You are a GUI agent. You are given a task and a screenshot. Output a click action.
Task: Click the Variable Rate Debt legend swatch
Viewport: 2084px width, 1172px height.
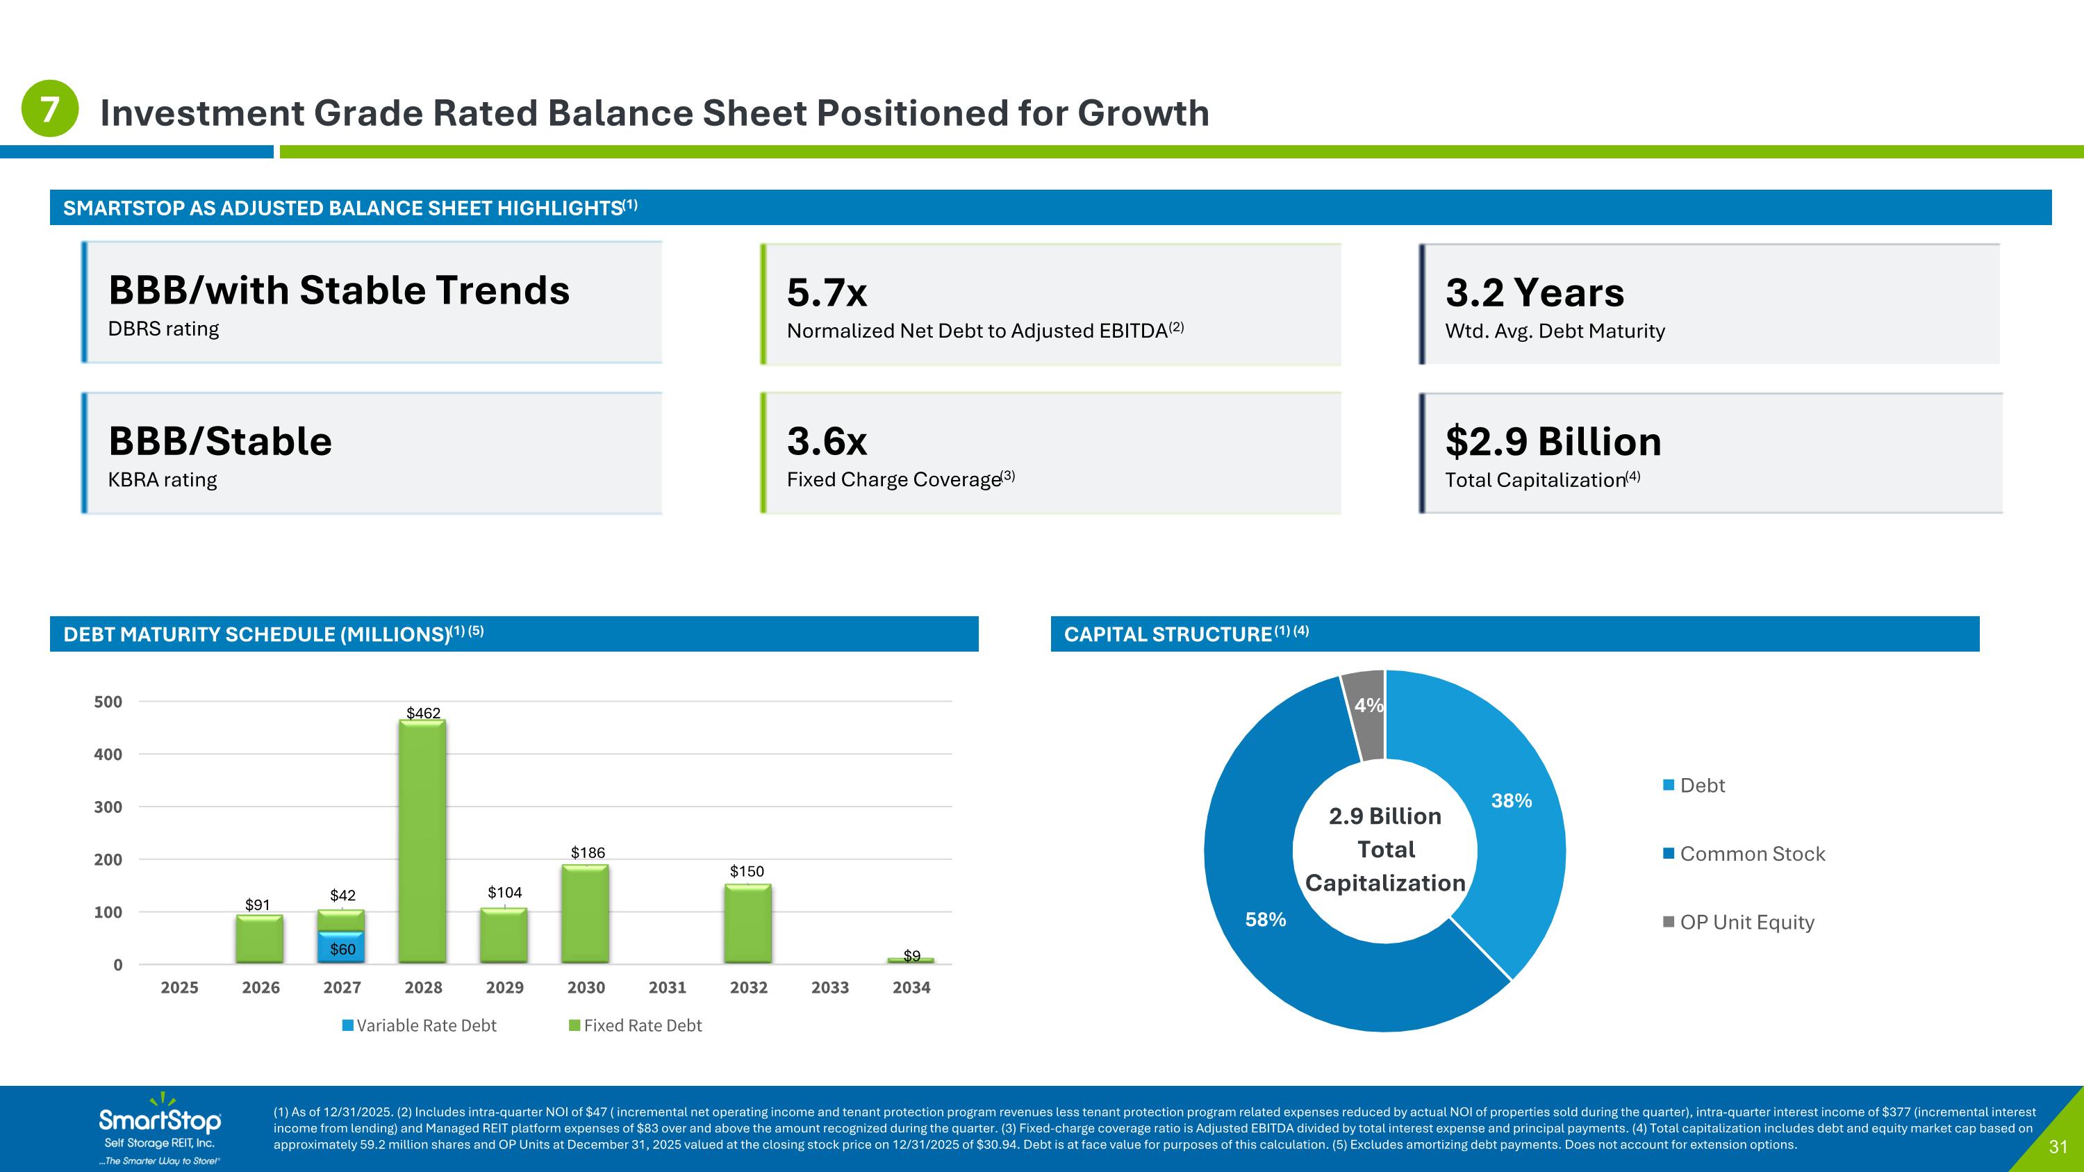click(x=348, y=1025)
